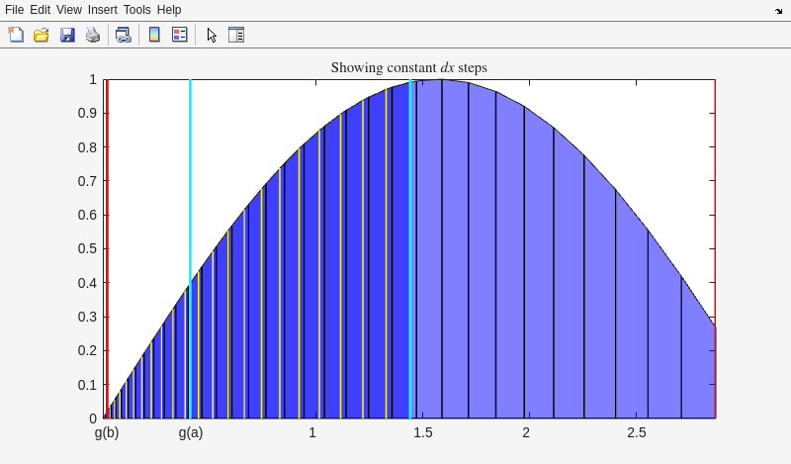This screenshot has height=464, width=791.
Task: Open the Property Inspector panel icon
Action: click(236, 35)
